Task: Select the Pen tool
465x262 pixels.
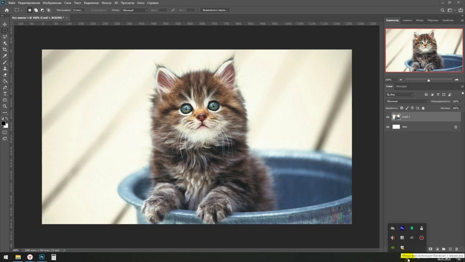Action: [x=5, y=88]
